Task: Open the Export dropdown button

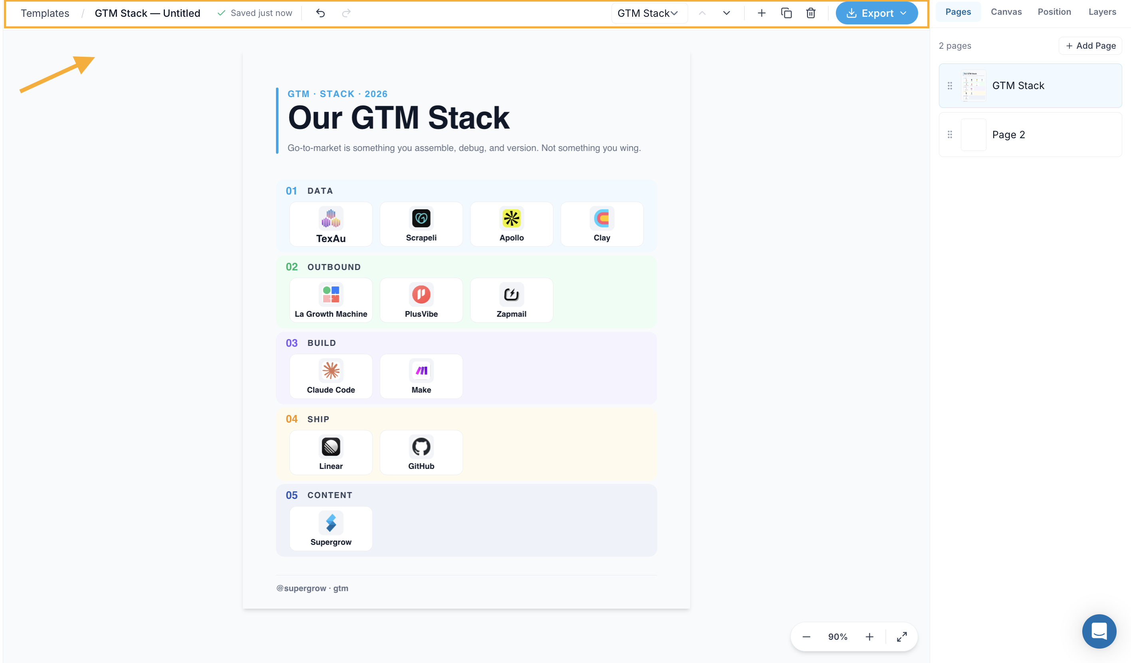Action: pos(876,13)
